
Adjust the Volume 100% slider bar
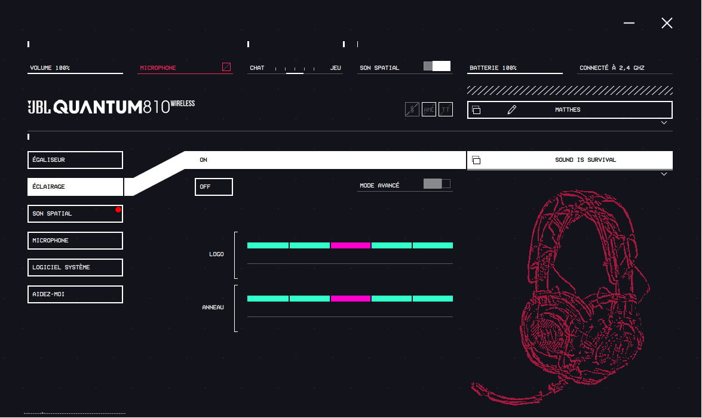click(x=75, y=73)
